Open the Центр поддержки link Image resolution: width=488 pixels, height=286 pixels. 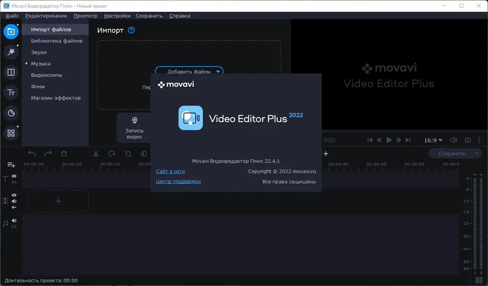(179, 181)
